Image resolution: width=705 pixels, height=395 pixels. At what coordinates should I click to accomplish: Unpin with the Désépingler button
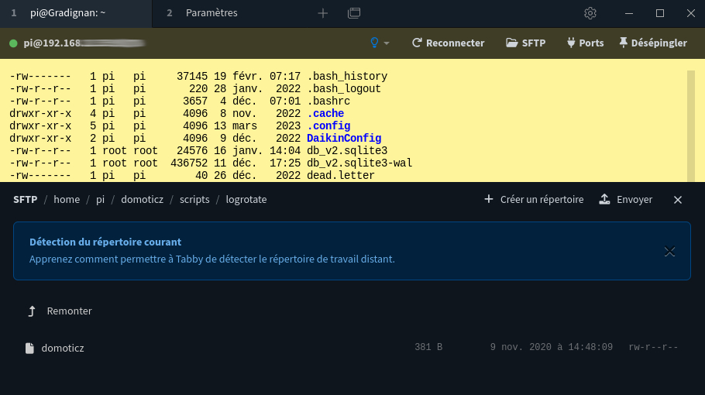652,43
